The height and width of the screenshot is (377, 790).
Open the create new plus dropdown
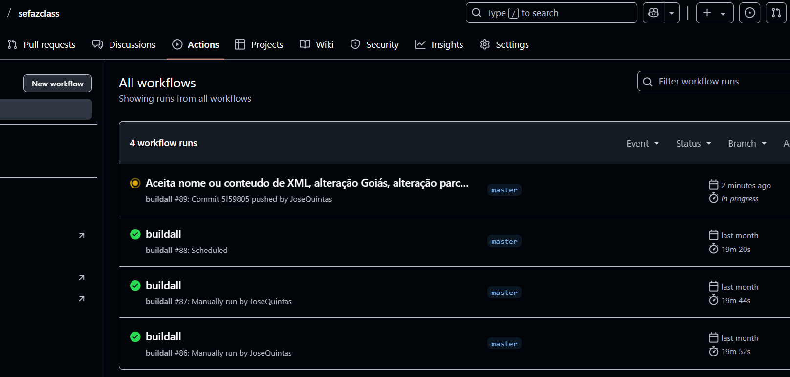pyautogui.click(x=714, y=13)
